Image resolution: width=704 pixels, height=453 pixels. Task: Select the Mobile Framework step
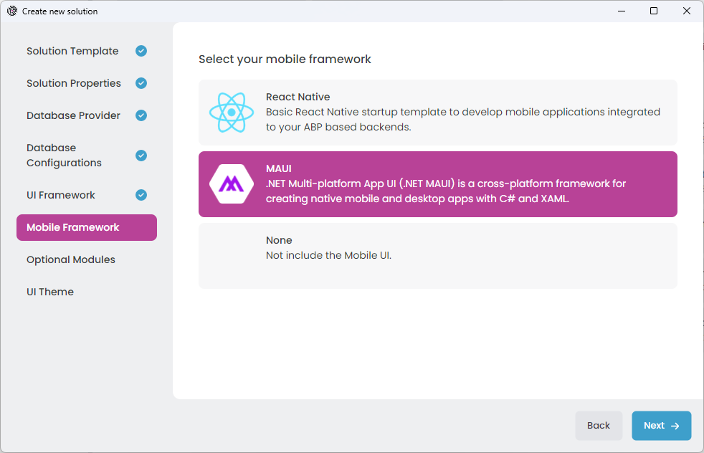tap(87, 227)
